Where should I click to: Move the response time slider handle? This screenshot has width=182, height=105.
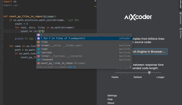click(149, 73)
